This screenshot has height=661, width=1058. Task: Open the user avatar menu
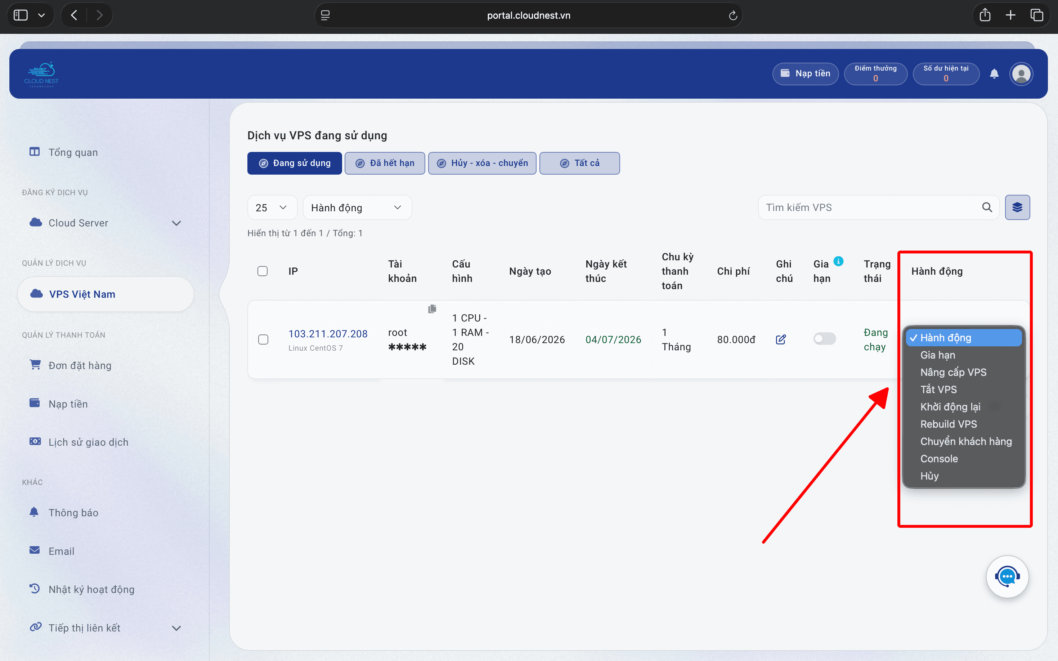tap(1021, 74)
